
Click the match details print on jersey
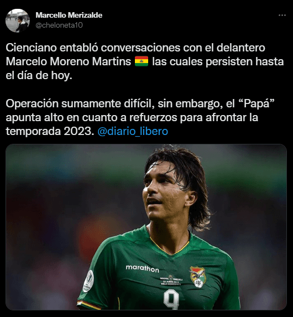coord(171,281)
